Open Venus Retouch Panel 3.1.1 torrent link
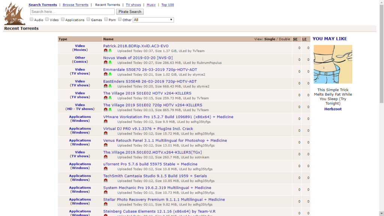This screenshot has width=384, height=216. pyautogui.click(x=165, y=140)
